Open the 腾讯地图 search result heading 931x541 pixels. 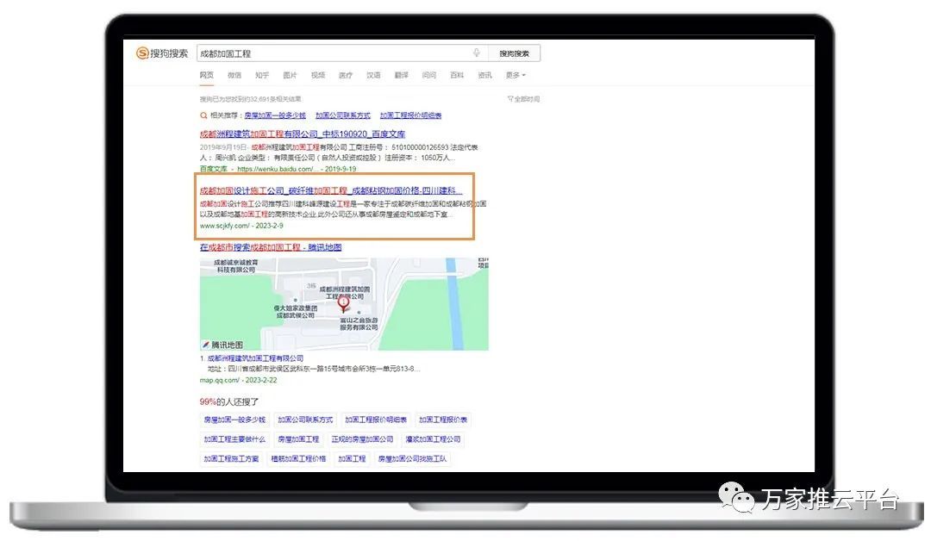pos(271,248)
